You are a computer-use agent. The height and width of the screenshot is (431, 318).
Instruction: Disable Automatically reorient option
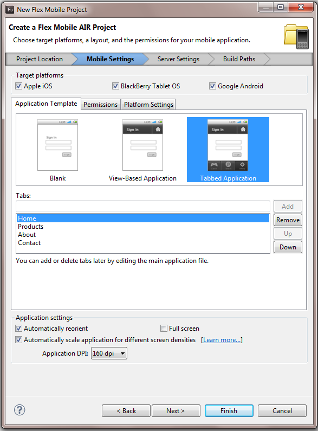click(18, 328)
